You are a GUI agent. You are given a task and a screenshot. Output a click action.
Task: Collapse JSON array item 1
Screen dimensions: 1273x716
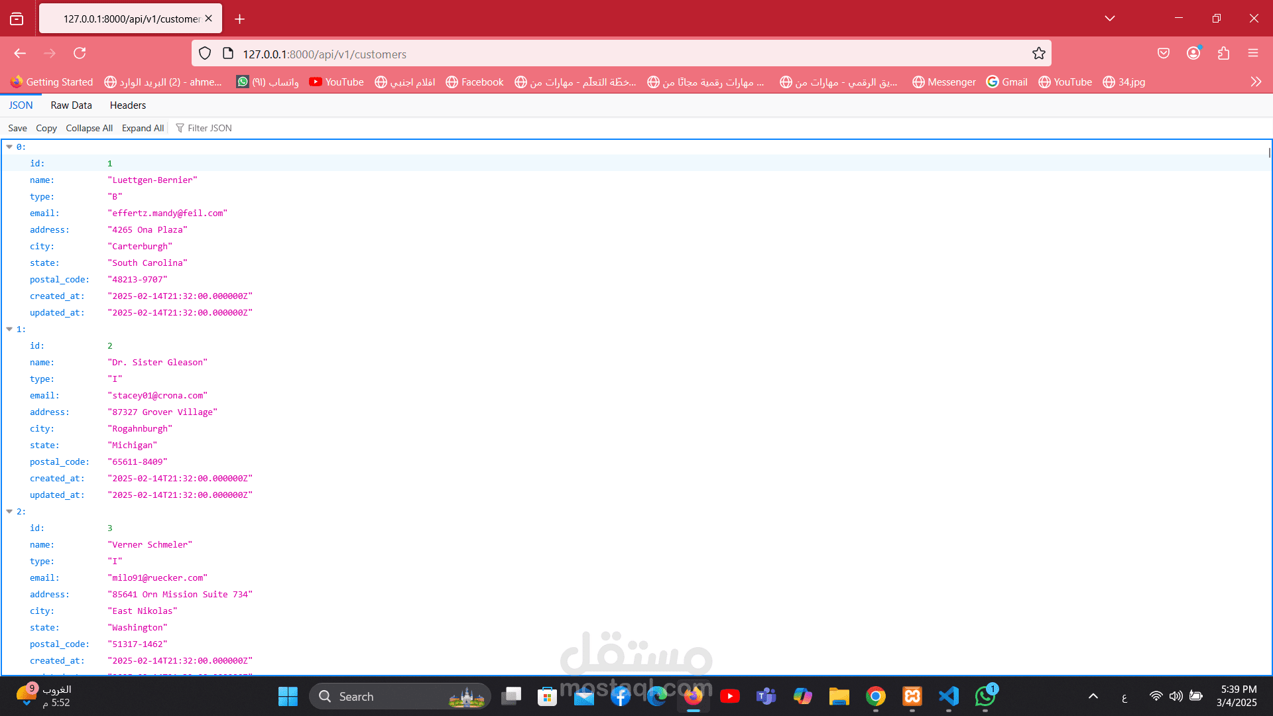[9, 329]
